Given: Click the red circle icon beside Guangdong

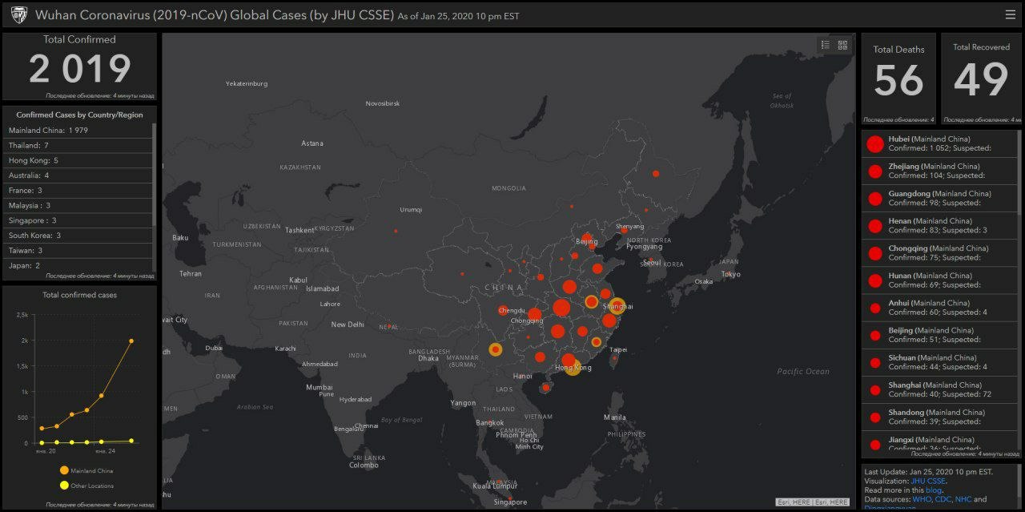Looking at the screenshot, I should tap(874, 199).
